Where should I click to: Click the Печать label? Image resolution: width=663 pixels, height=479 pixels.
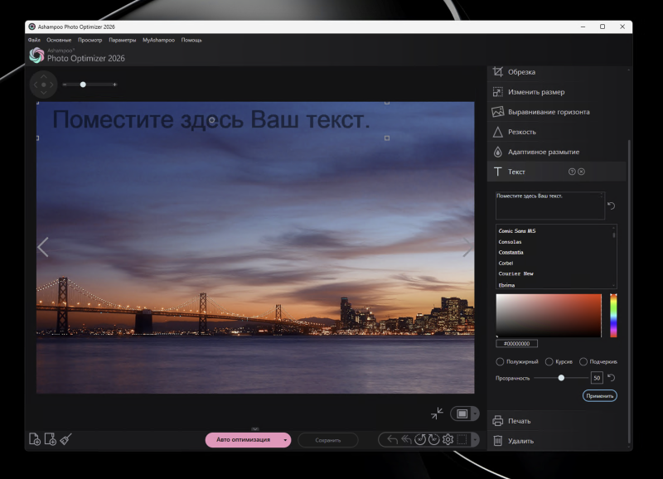click(520, 421)
